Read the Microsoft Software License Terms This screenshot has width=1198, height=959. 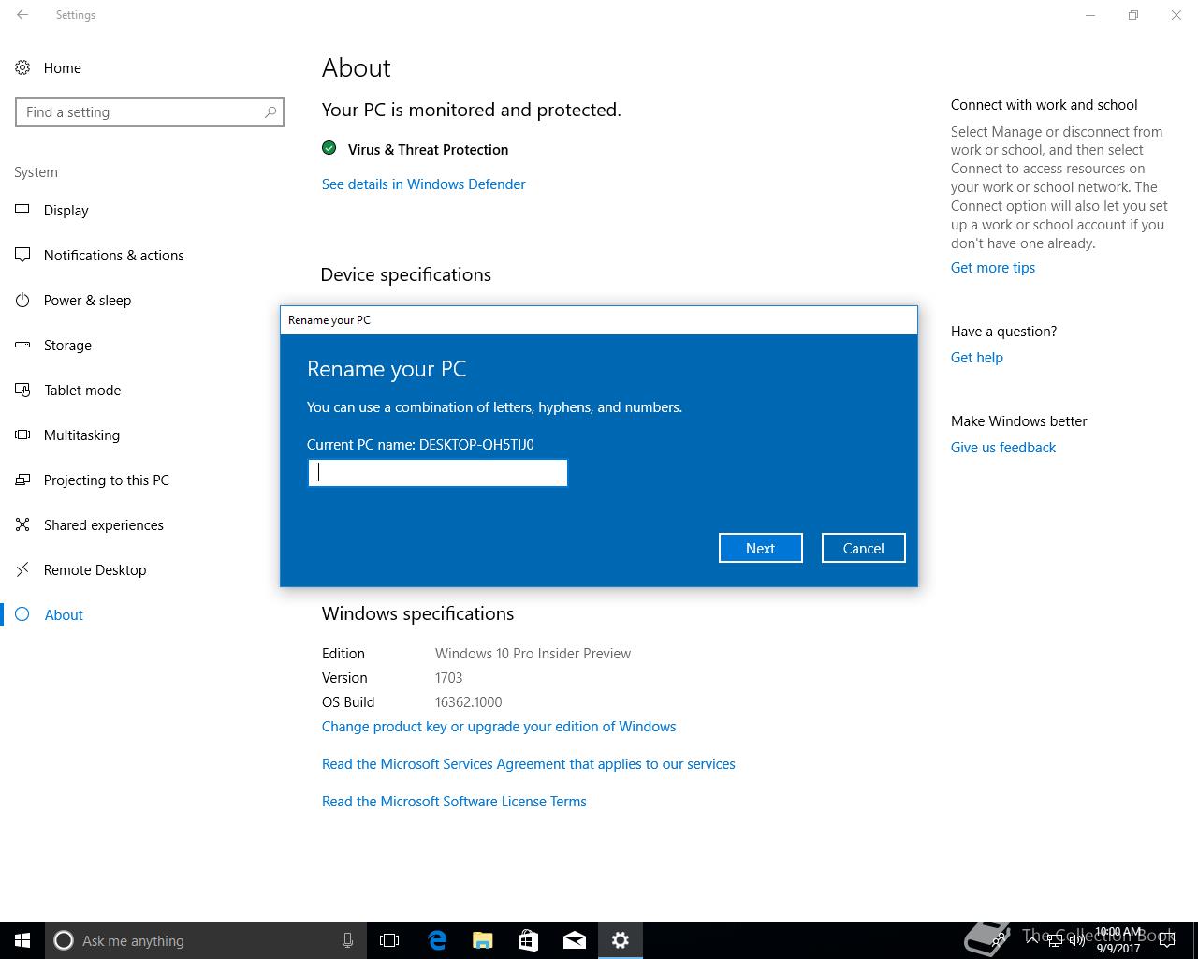pos(454,801)
